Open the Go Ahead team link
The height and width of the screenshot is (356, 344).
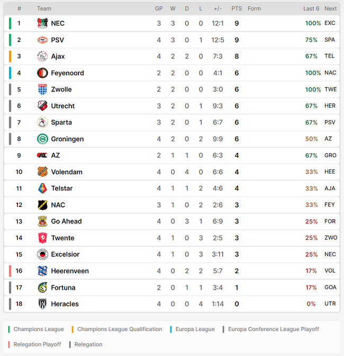point(66,221)
